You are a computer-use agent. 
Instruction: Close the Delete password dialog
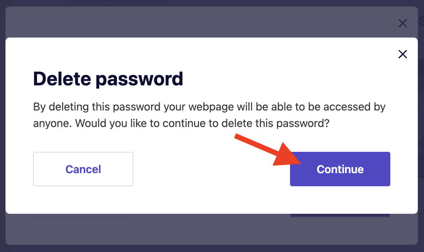click(x=402, y=54)
